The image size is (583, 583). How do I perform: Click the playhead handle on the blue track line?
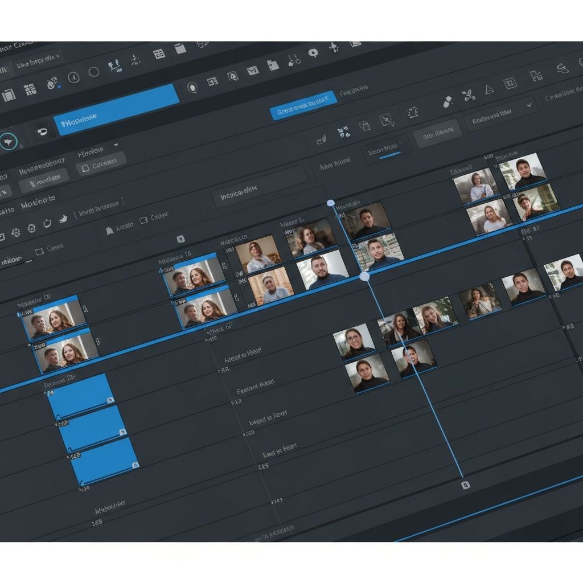pyautogui.click(x=364, y=276)
